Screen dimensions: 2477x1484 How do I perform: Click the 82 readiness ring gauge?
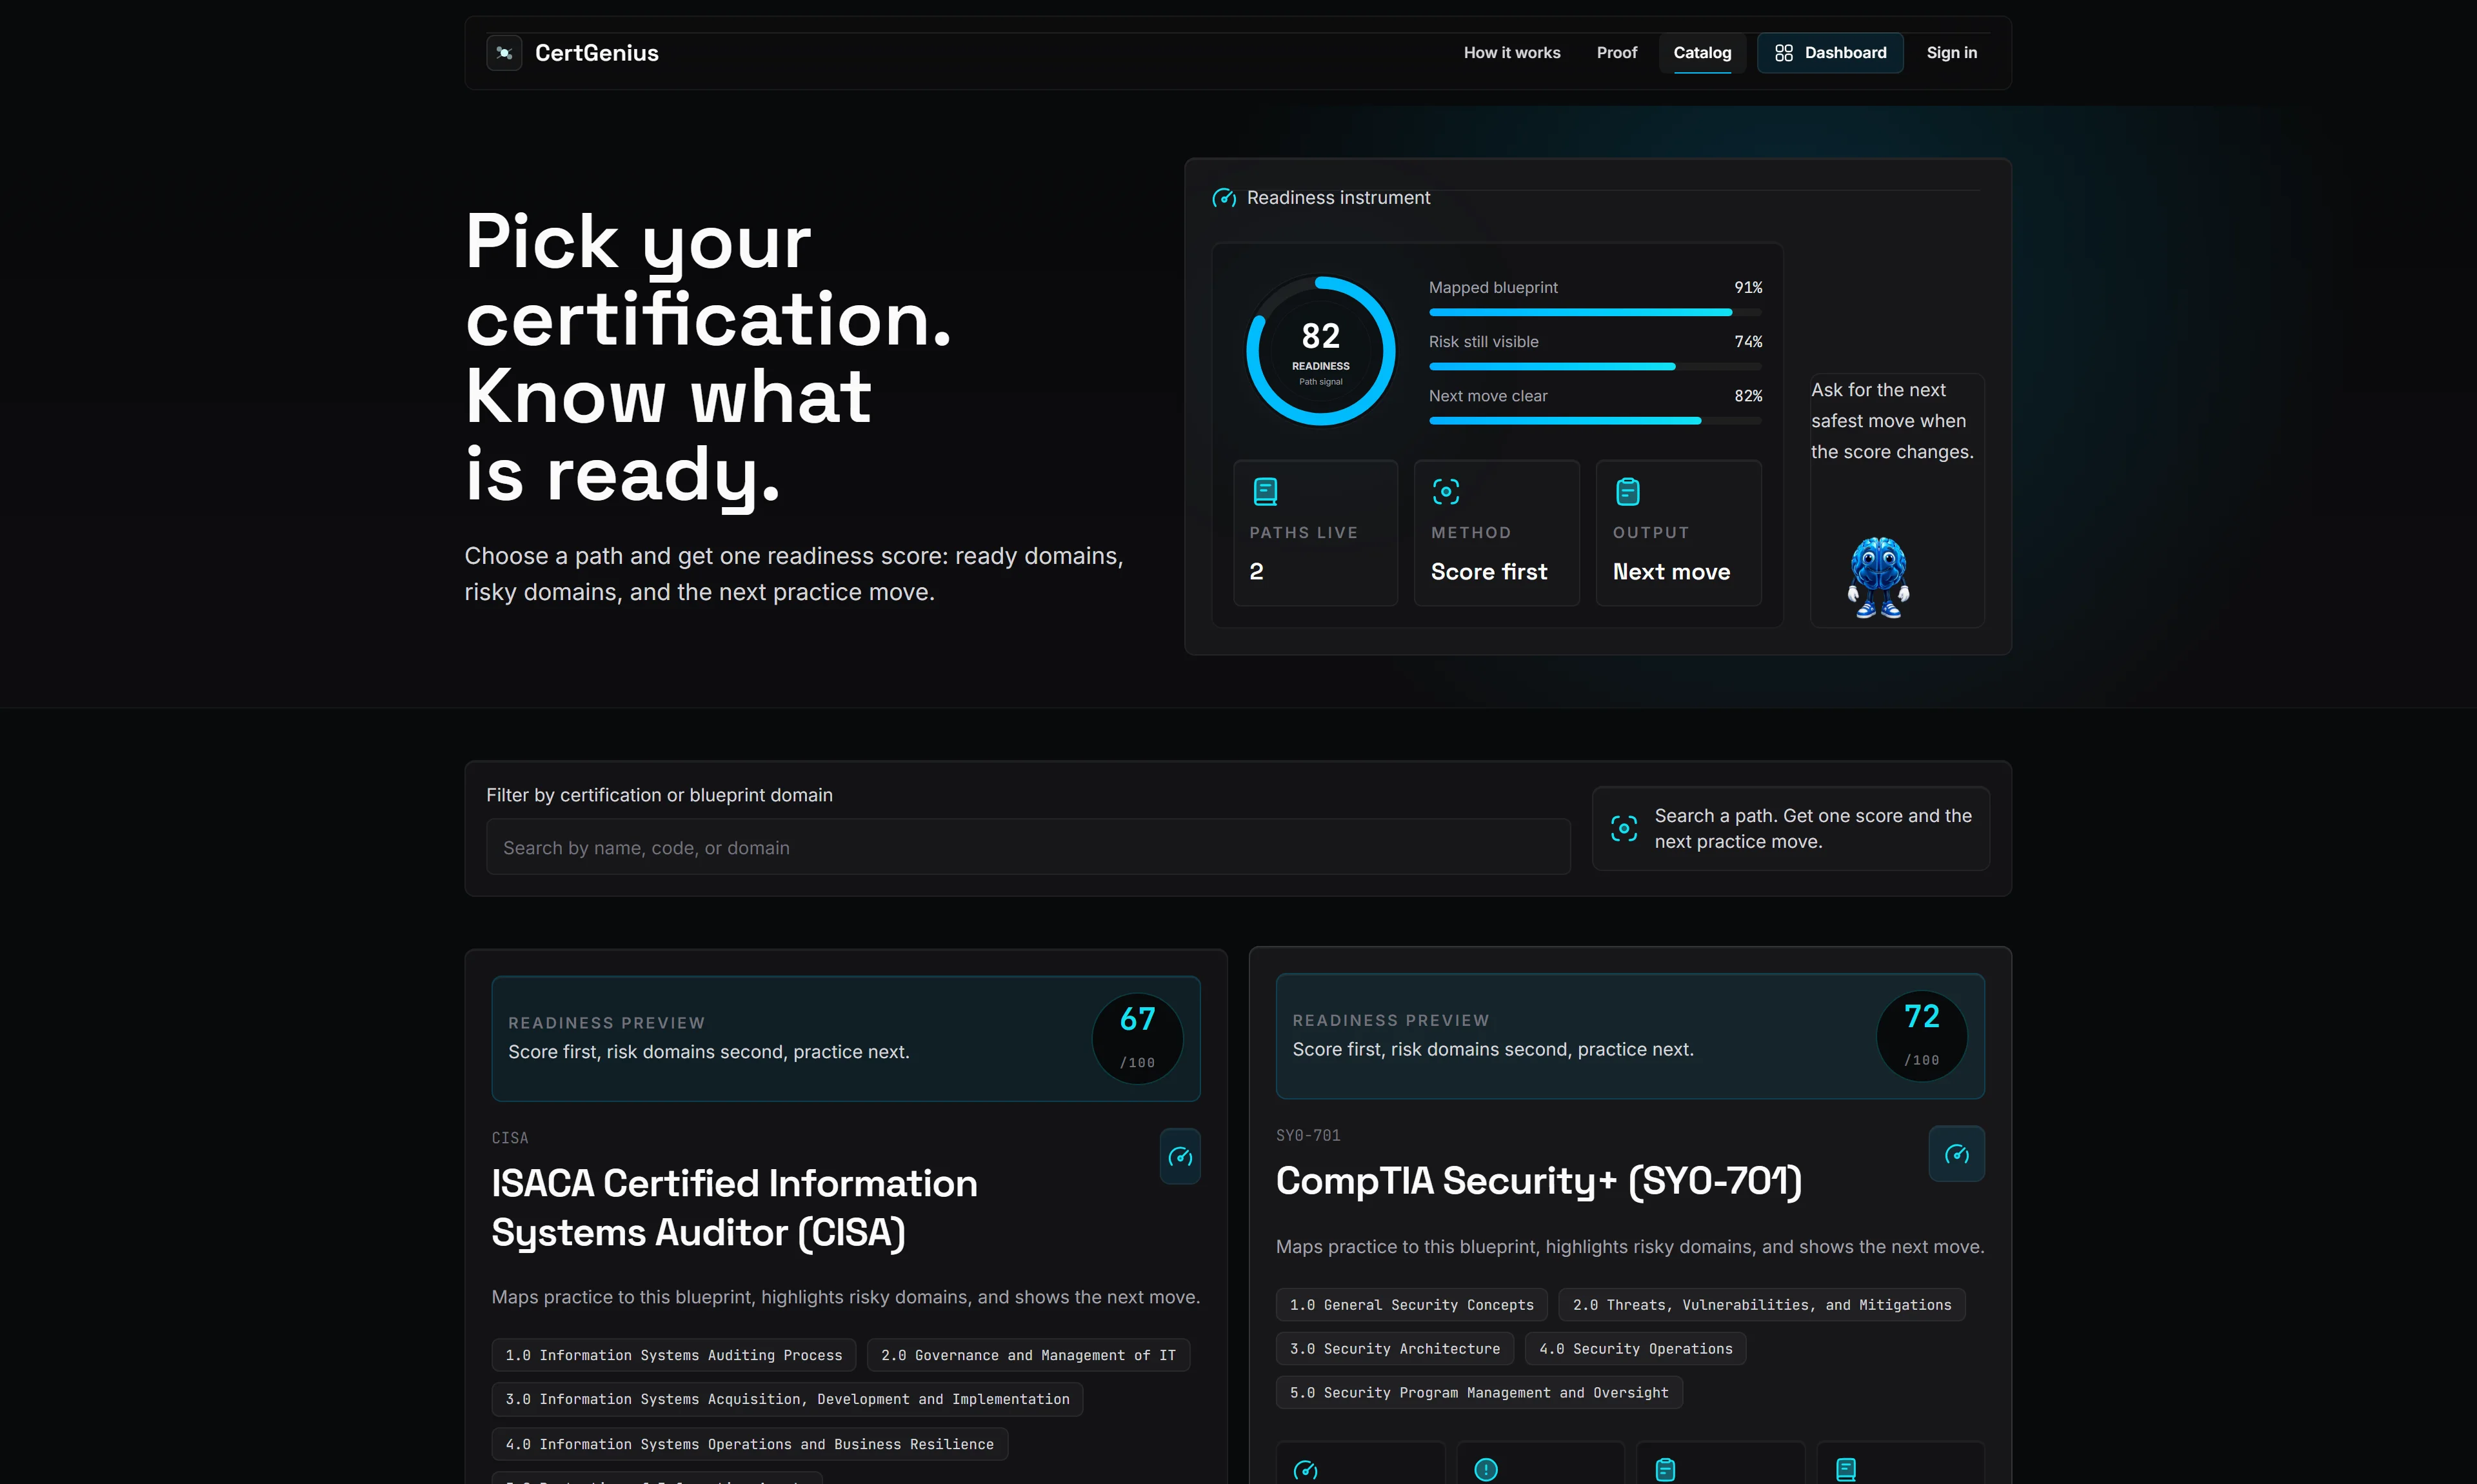click(1320, 351)
